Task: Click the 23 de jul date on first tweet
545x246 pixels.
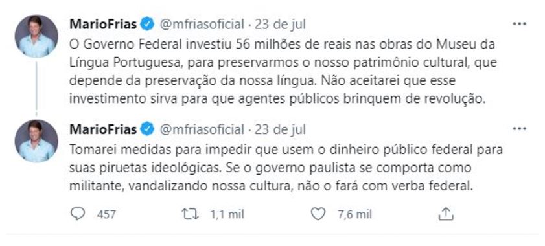Action: [x=280, y=25]
